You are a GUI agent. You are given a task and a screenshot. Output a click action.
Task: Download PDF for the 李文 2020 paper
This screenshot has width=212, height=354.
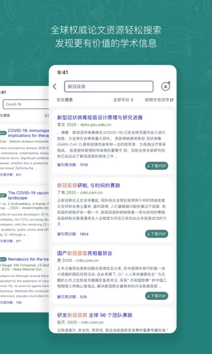(x=157, y=166)
